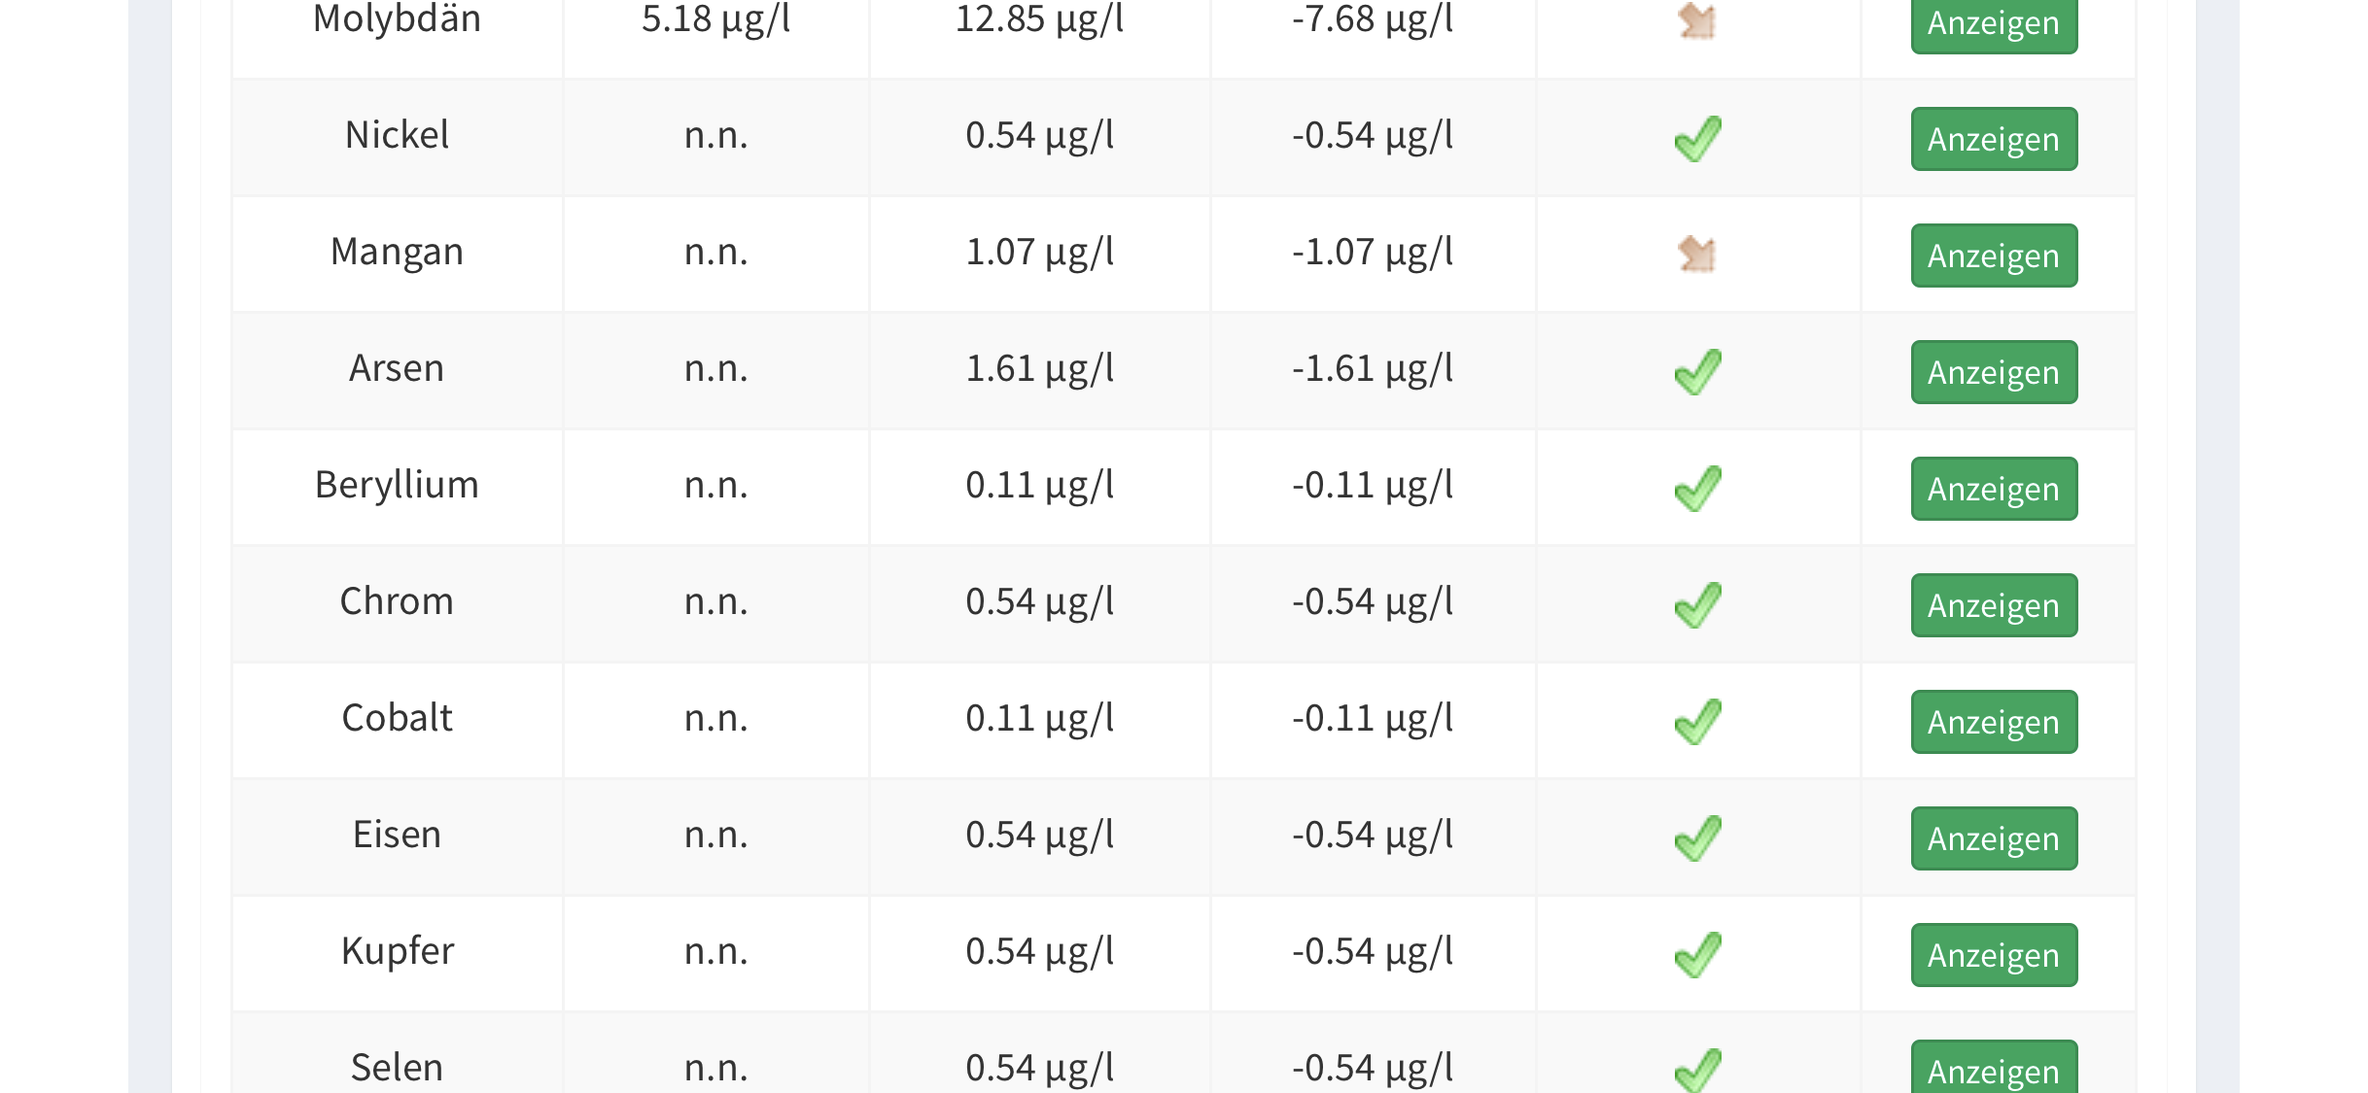This screenshot has height=1093, width=2368.
Task: Click the checkmark icon beside Chrom
Action: pos(1697,604)
